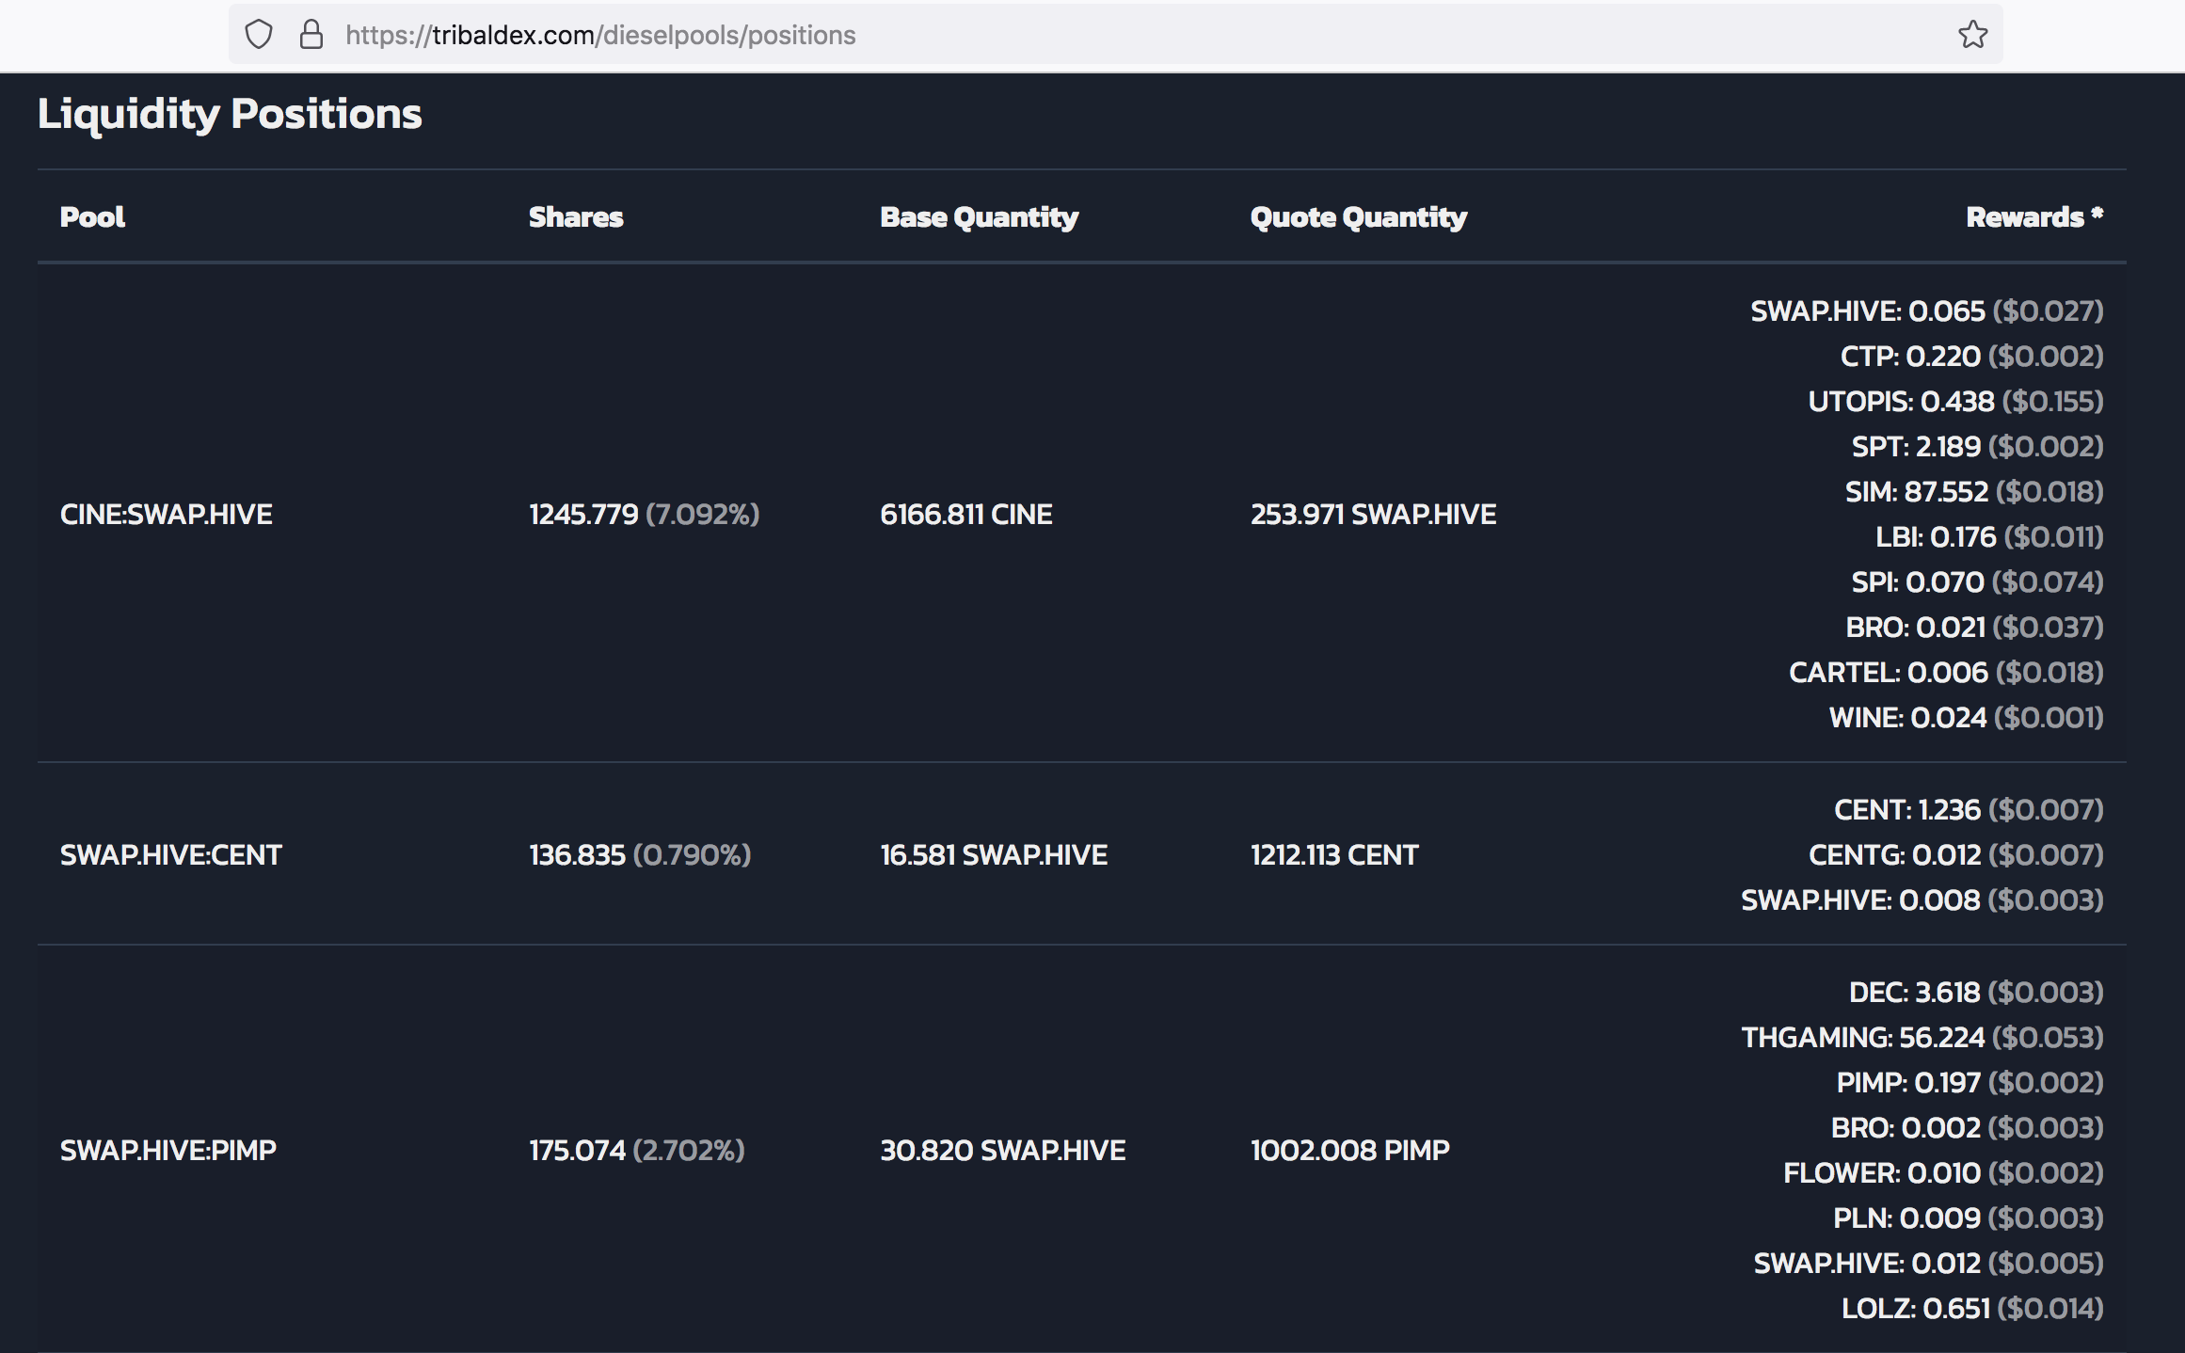The width and height of the screenshot is (2185, 1353).
Task: Click the tribaldex.com URL address field
Action: coord(1115,35)
